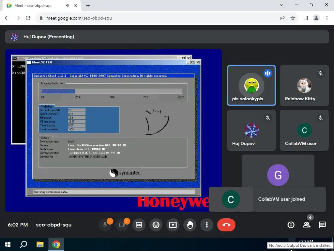334x251 pixels.
Task: Click the snowflake avatar in presenting banner
Action: pos(14,37)
